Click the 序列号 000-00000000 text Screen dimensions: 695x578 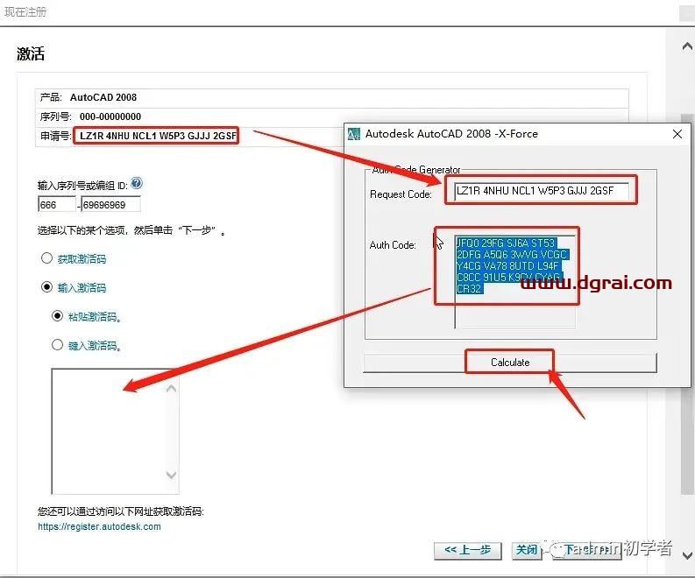pyautogui.click(x=90, y=116)
